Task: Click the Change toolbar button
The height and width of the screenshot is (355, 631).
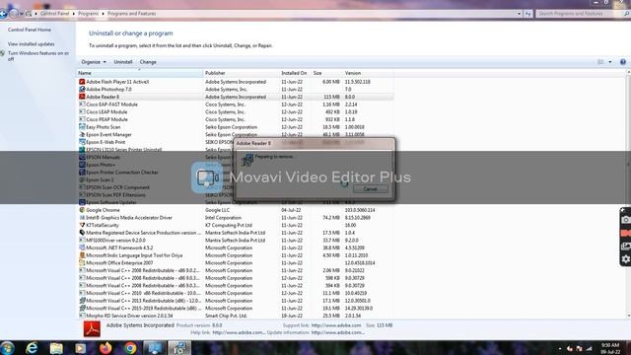Action: click(148, 62)
